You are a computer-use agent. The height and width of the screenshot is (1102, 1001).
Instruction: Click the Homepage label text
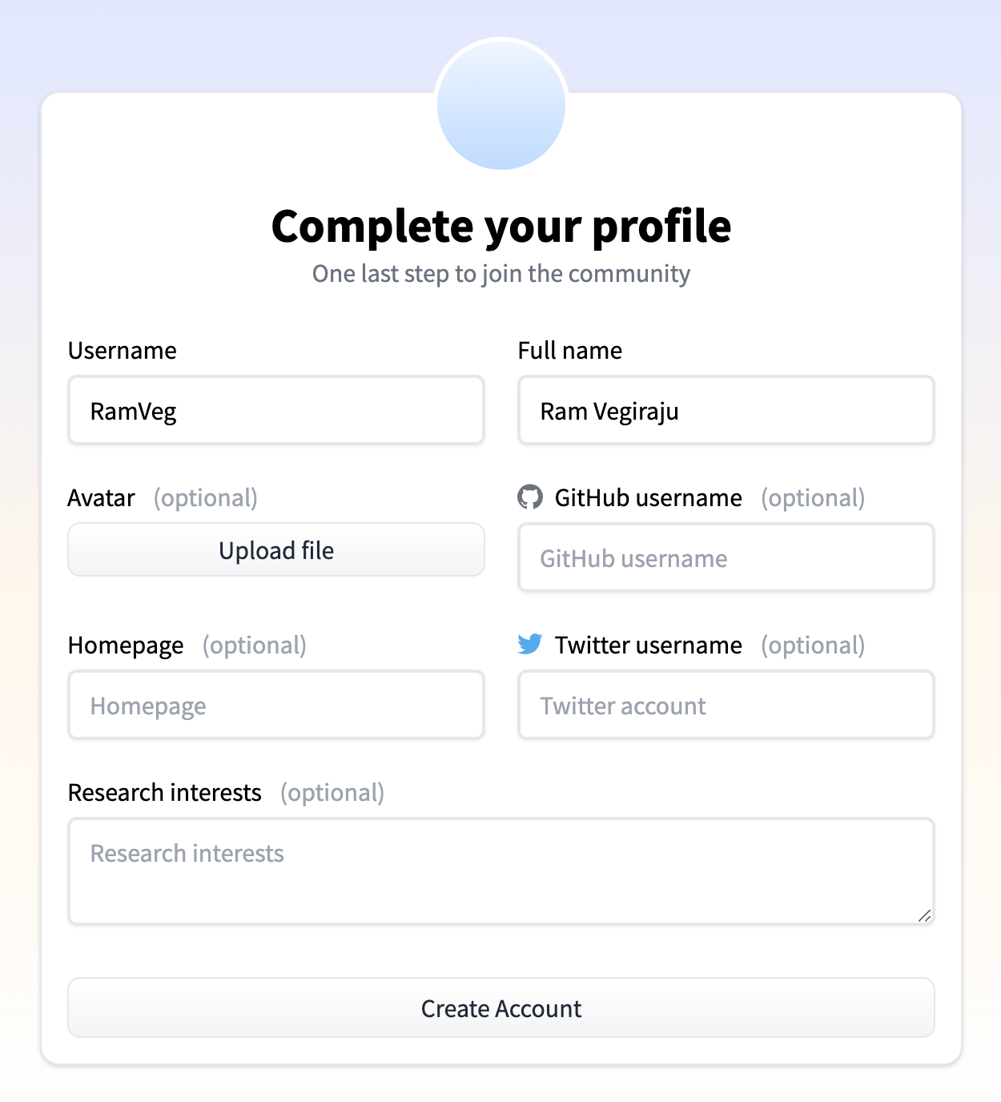pos(126,646)
